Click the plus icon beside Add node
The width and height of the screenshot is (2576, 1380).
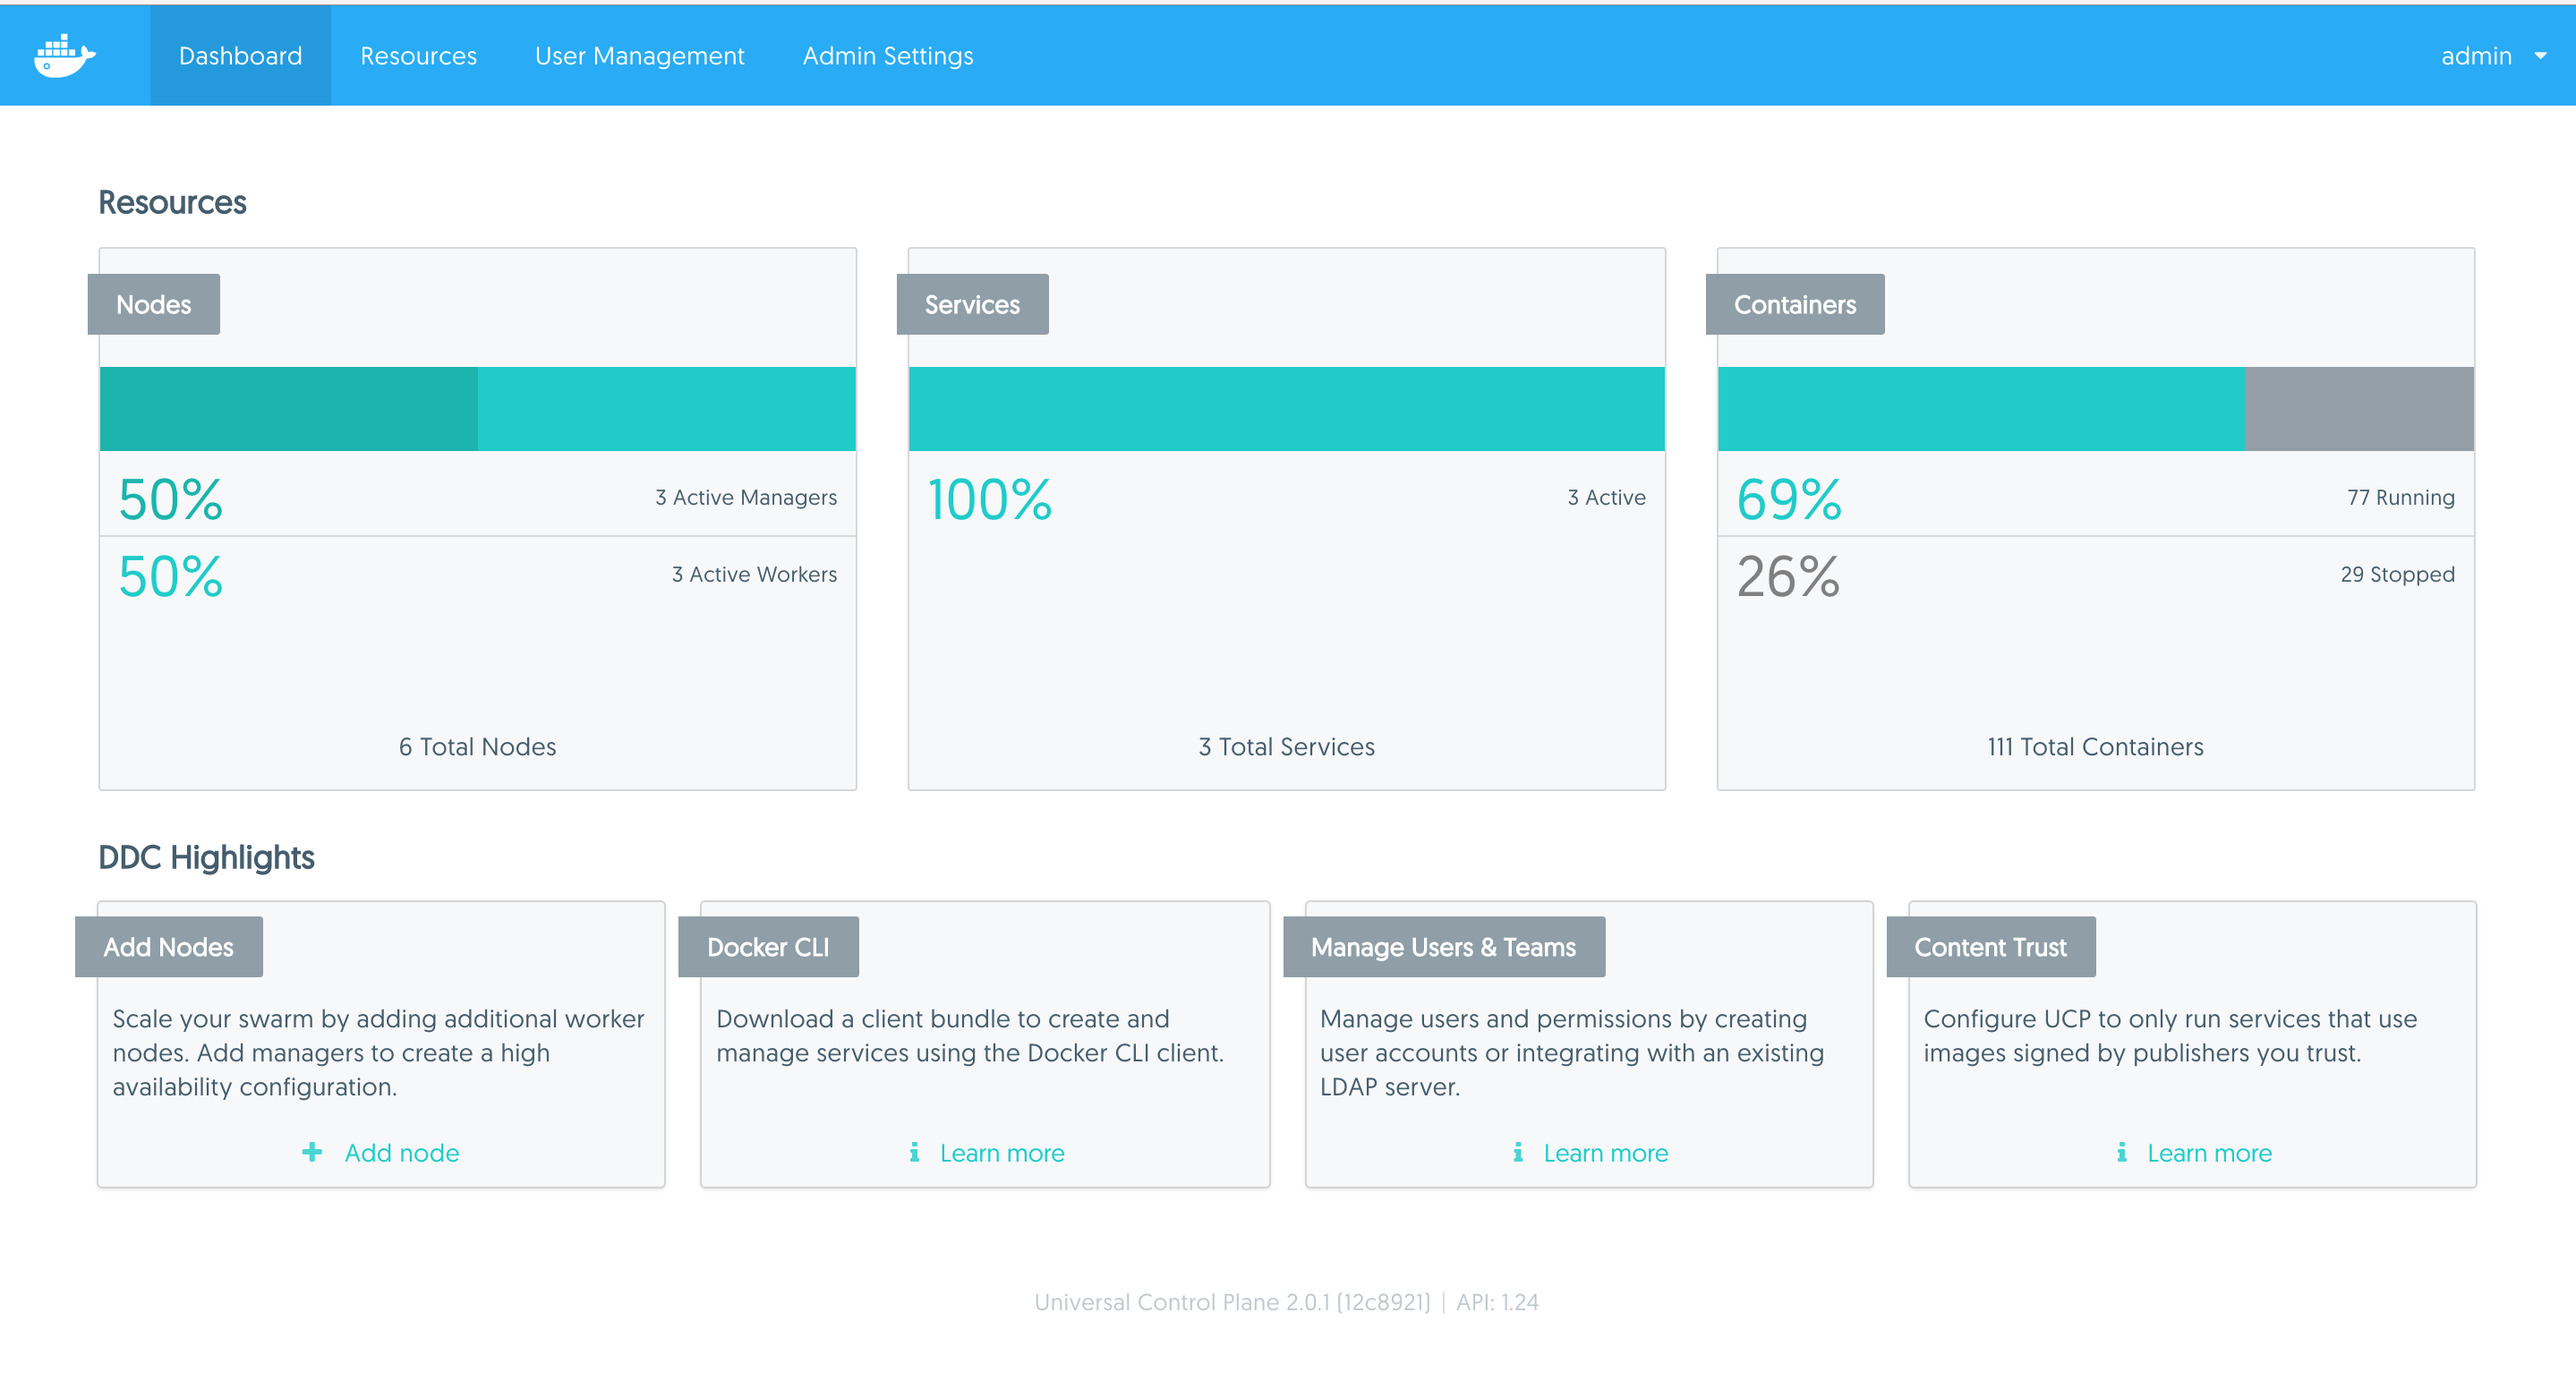[312, 1152]
